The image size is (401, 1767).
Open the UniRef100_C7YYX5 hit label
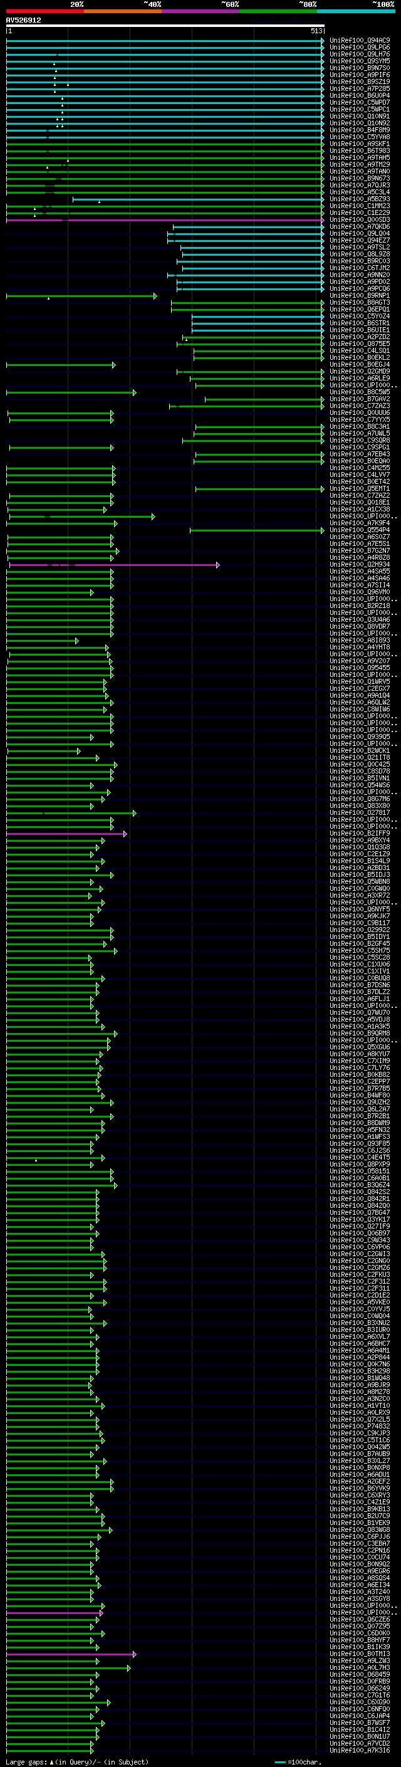[x=360, y=420]
